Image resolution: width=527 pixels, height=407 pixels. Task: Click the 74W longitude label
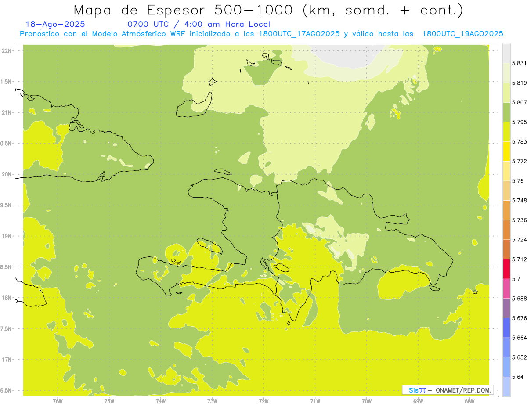pyautogui.click(x=161, y=401)
